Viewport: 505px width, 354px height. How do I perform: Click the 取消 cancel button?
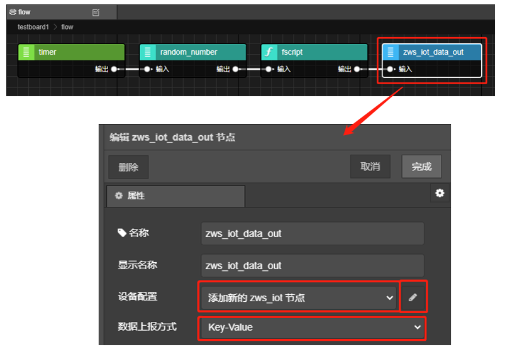[x=370, y=167]
